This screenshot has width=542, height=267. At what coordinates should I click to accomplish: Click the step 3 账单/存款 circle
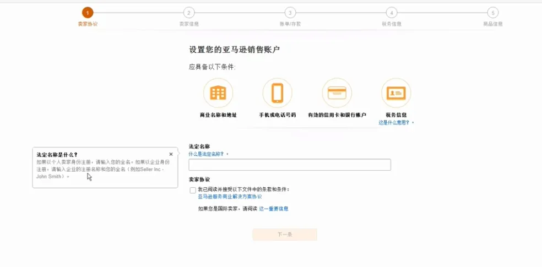[290, 13]
